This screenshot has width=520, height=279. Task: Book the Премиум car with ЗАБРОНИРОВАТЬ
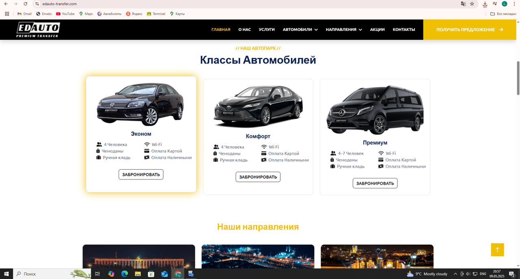[x=375, y=184]
